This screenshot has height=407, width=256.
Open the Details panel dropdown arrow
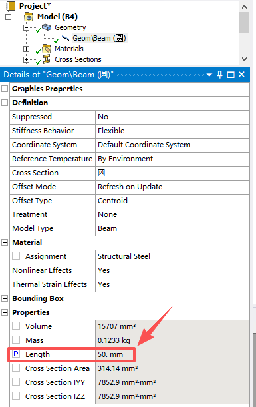[209, 75]
